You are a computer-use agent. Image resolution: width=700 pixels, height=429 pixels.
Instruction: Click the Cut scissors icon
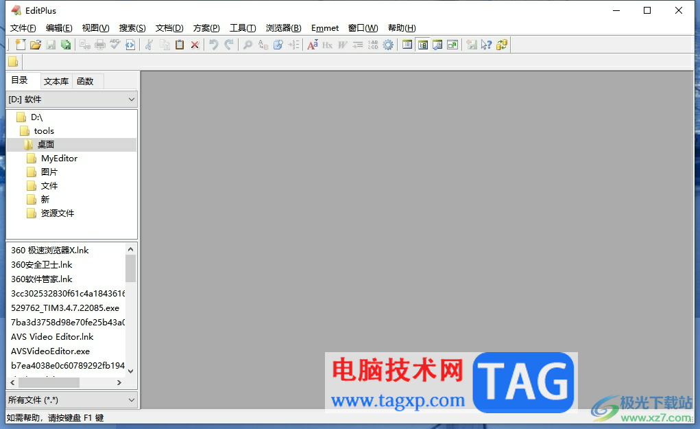coord(149,45)
